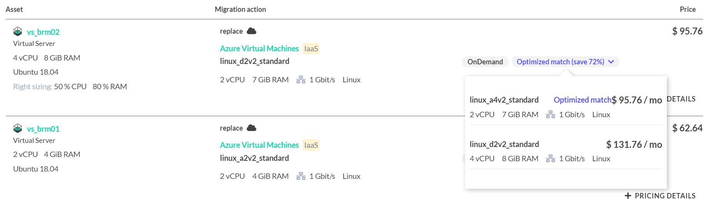Click cloud icon next to replace for vs_brm01
Image resolution: width=713 pixels, height=211 pixels.
[x=252, y=128]
